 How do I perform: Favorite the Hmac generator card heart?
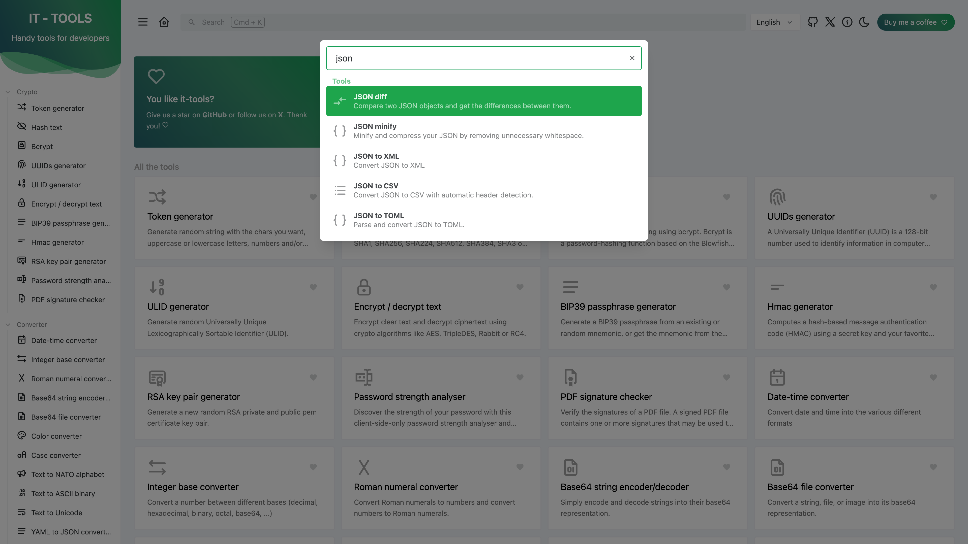933,287
